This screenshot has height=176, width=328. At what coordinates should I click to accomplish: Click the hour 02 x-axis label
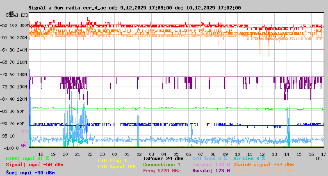[139, 153]
